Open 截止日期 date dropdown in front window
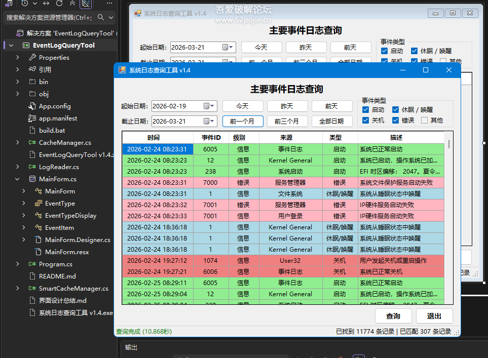This screenshot has height=358, width=488. click(213, 122)
